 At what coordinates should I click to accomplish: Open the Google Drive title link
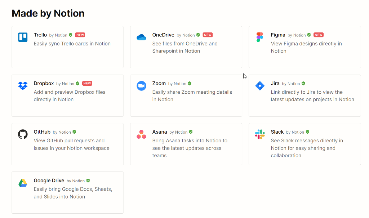[49, 181]
